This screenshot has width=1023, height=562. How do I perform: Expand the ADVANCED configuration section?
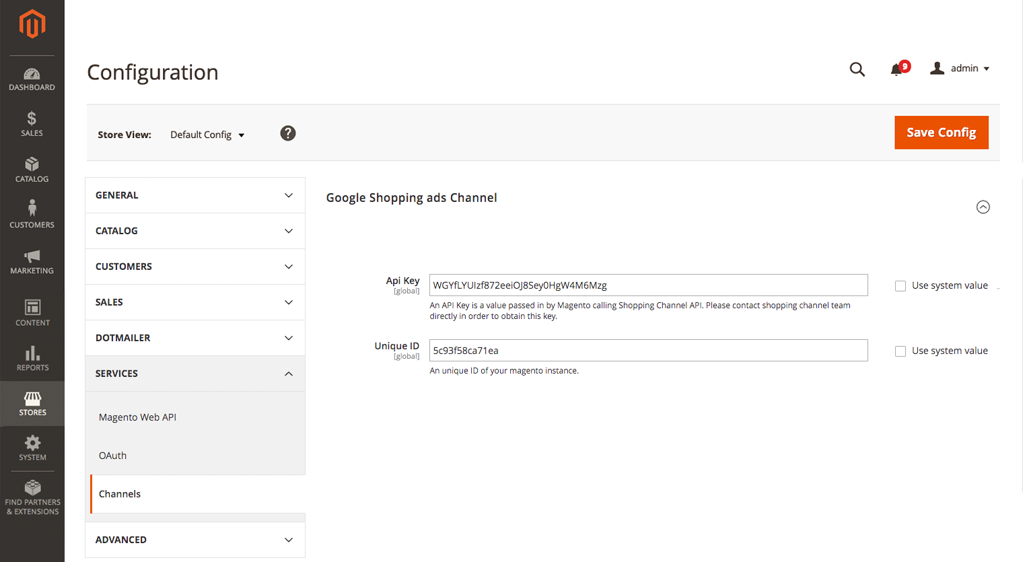[x=195, y=540]
